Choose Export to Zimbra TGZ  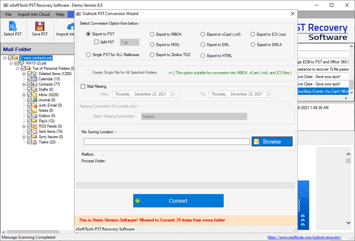point(152,55)
